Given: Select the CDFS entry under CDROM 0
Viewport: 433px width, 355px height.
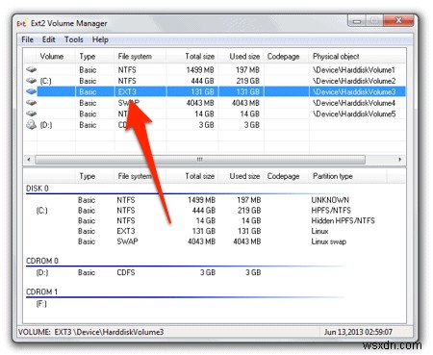Looking at the screenshot, I should 126,272.
